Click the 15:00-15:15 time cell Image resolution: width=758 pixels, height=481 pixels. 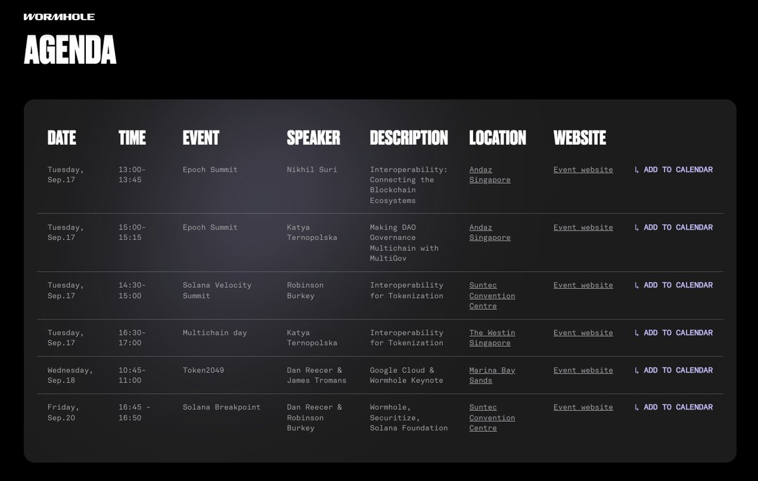tap(132, 232)
